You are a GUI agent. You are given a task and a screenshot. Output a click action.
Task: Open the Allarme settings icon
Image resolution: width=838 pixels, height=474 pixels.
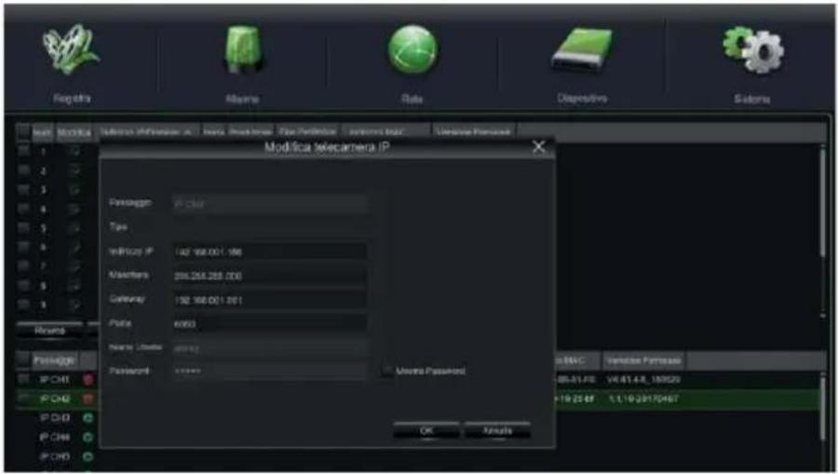(x=243, y=49)
